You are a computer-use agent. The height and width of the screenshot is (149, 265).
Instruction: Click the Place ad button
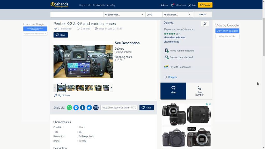tap(205, 5)
